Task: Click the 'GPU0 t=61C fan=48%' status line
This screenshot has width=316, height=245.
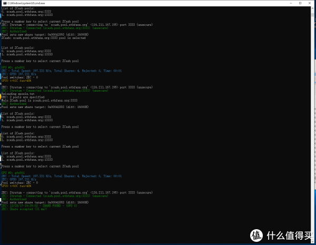Action: [16, 81]
